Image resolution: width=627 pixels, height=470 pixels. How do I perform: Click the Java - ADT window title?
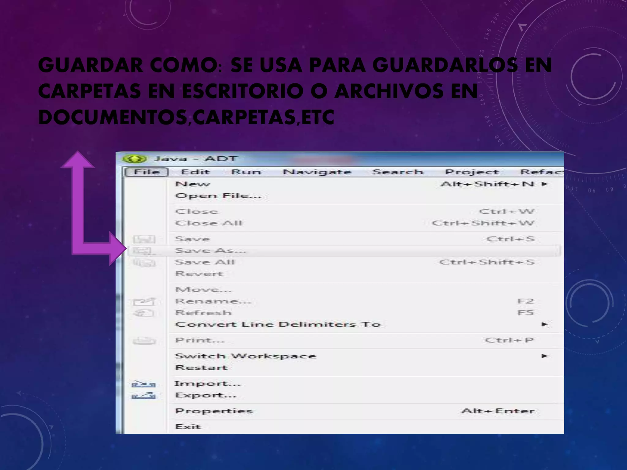[x=196, y=159]
